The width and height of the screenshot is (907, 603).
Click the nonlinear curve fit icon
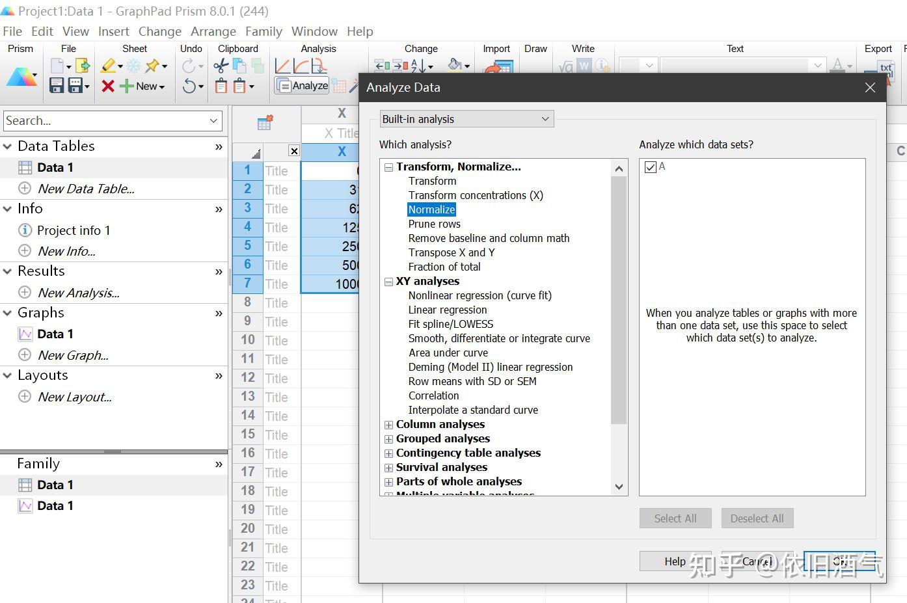tap(301, 66)
